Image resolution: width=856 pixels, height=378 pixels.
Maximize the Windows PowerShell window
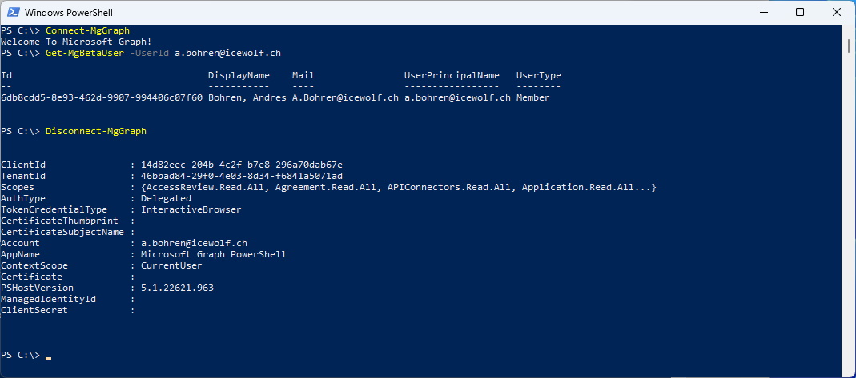tap(800, 12)
